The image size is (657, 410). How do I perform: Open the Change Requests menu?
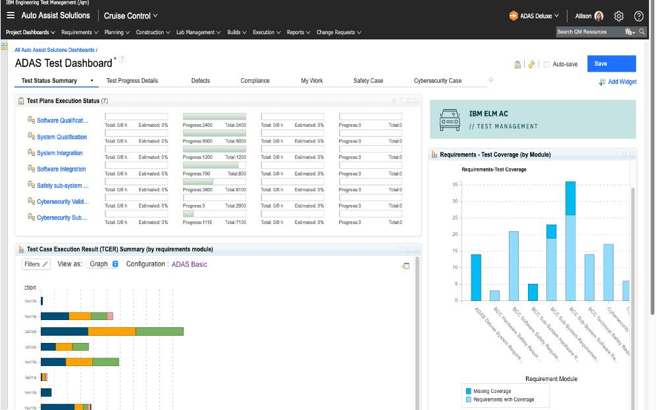click(x=338, y=32)
